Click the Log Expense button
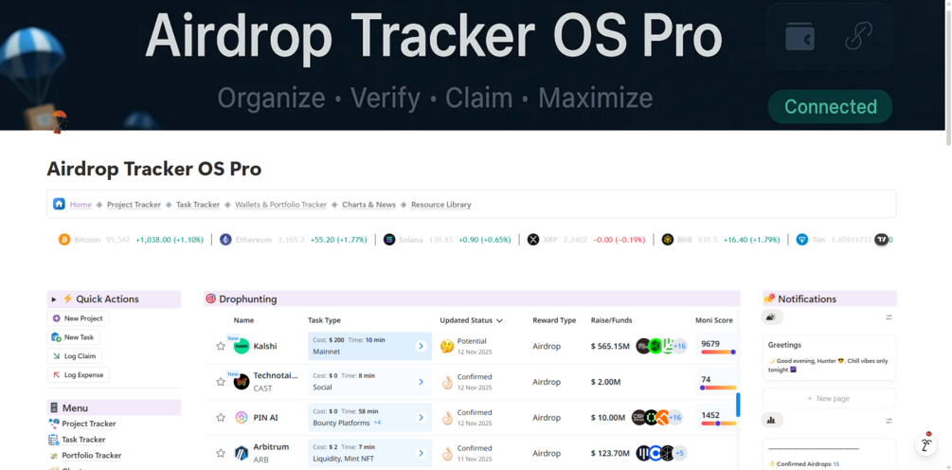The width and height of the screenshot is (952, 470). click(x=79, y=374)
